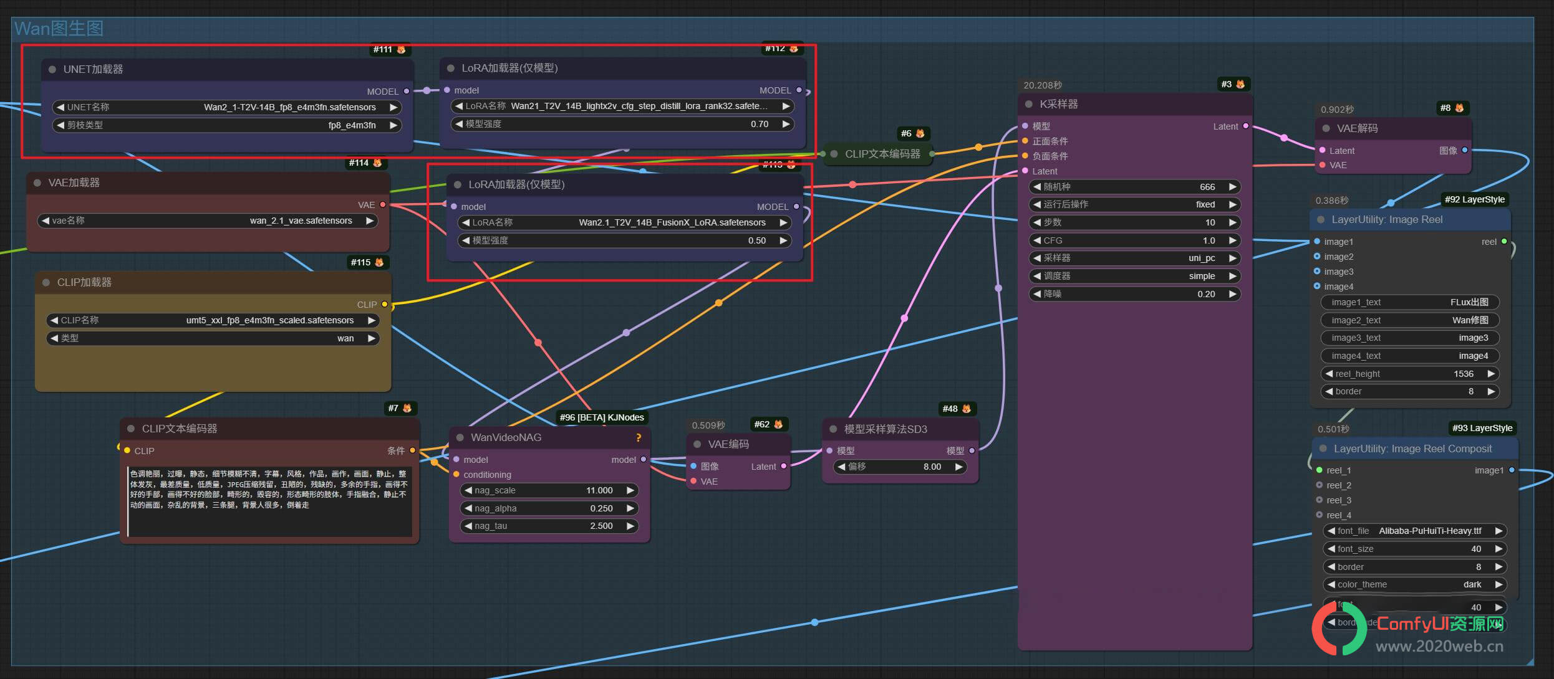Decrease CFG value with left arrow

point(1037,240)
